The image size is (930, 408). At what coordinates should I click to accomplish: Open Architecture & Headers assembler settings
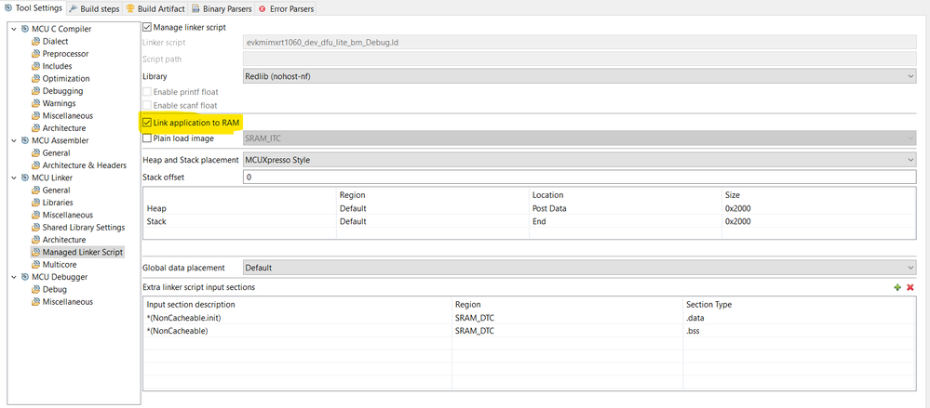(82, 165)
